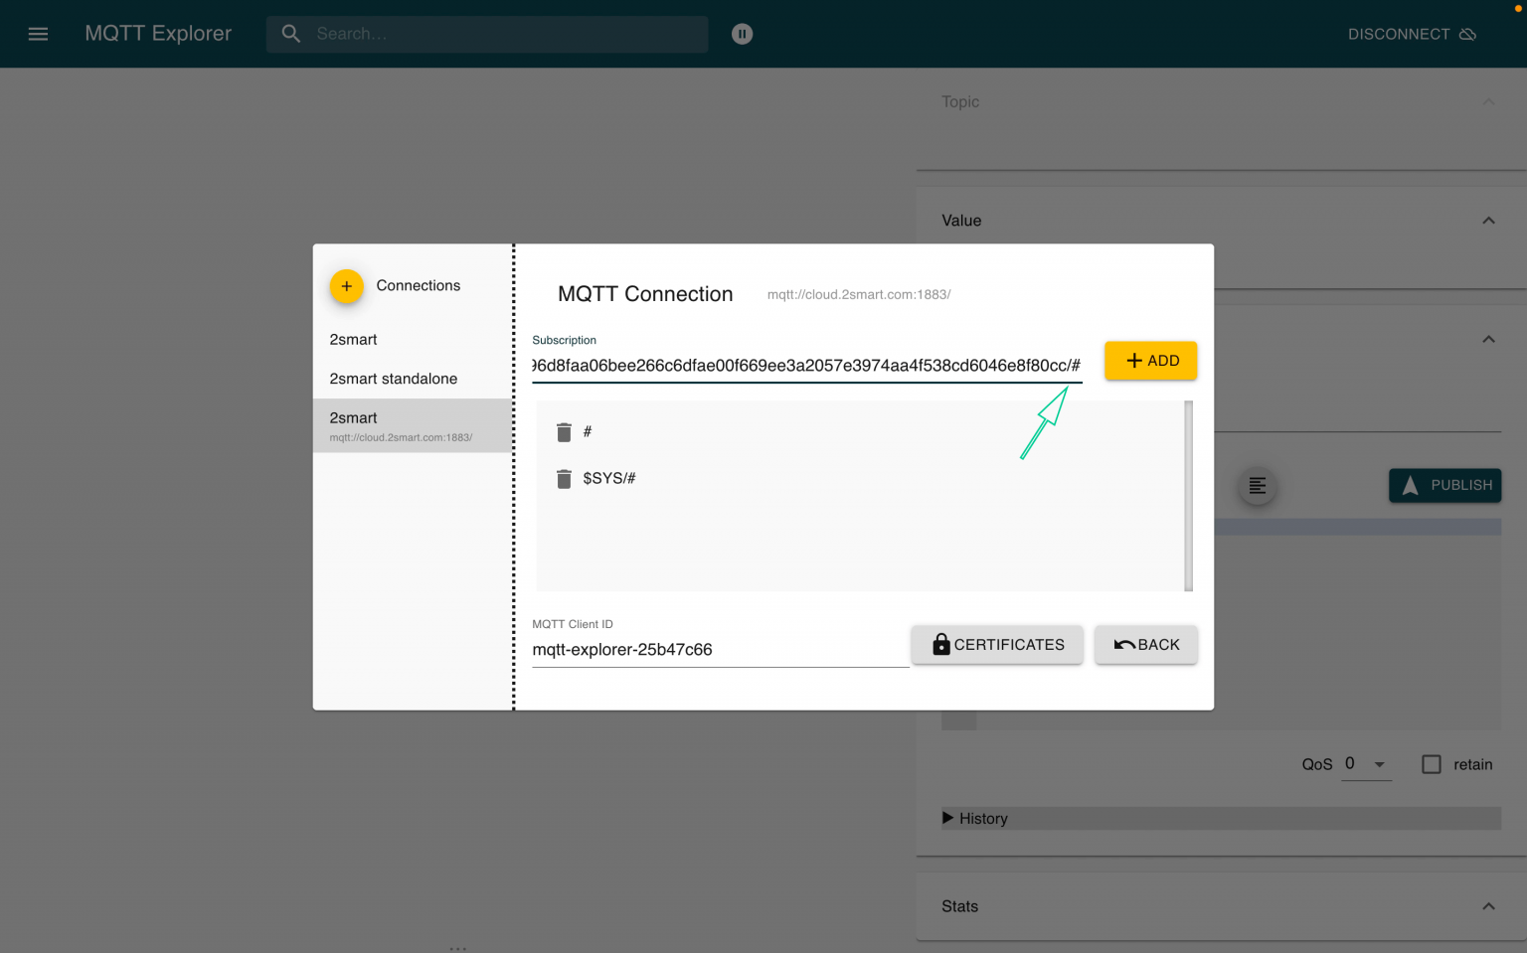Toggle the retain checkbox

click(1432, 764)
